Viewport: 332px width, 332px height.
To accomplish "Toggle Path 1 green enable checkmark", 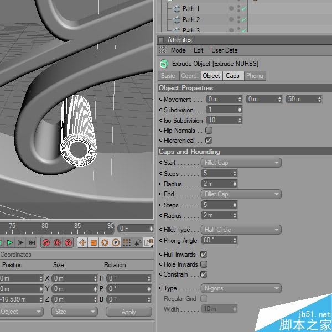I will click(x=244, y=8).
